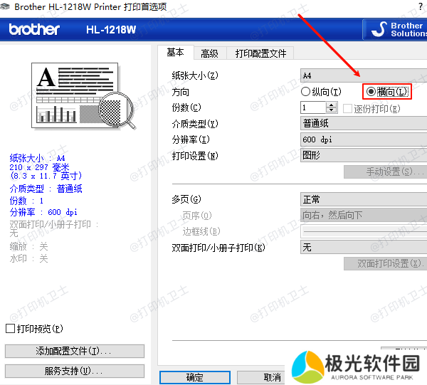This screenshot has height=385, width=427.
Task: Click the printer icon in the title bar
Action: point(7,6)
